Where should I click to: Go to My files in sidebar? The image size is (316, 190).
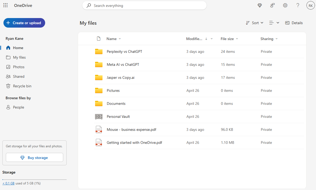19,57
